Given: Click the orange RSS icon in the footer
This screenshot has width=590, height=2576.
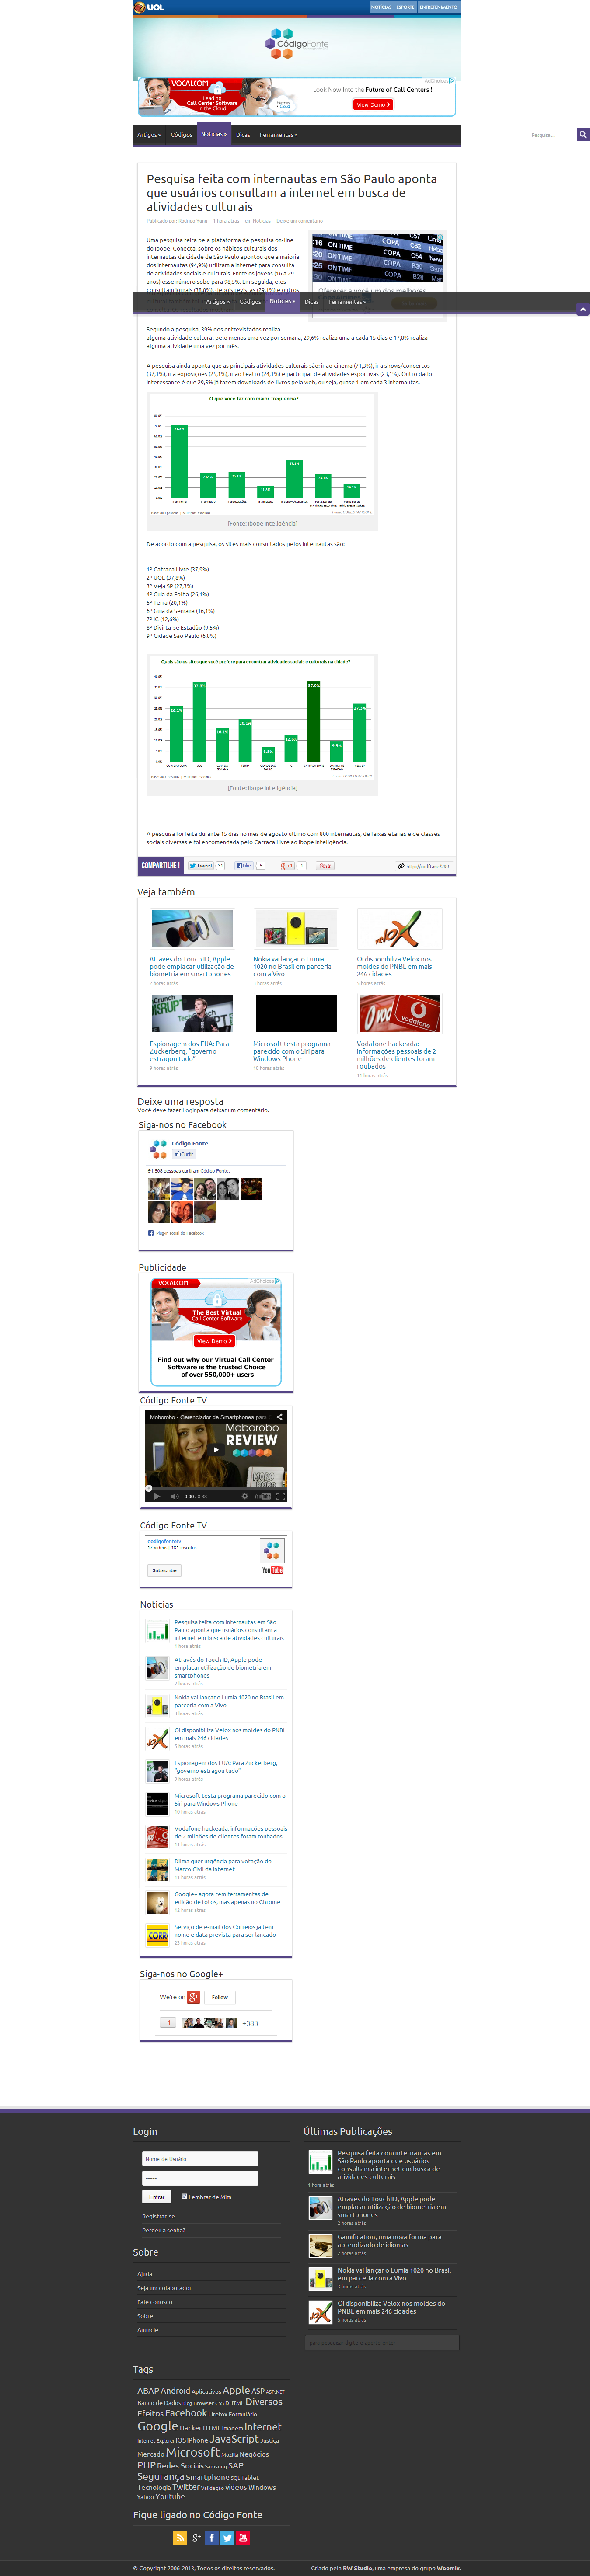Looking at the screenshot, I should coord(180,2538).
